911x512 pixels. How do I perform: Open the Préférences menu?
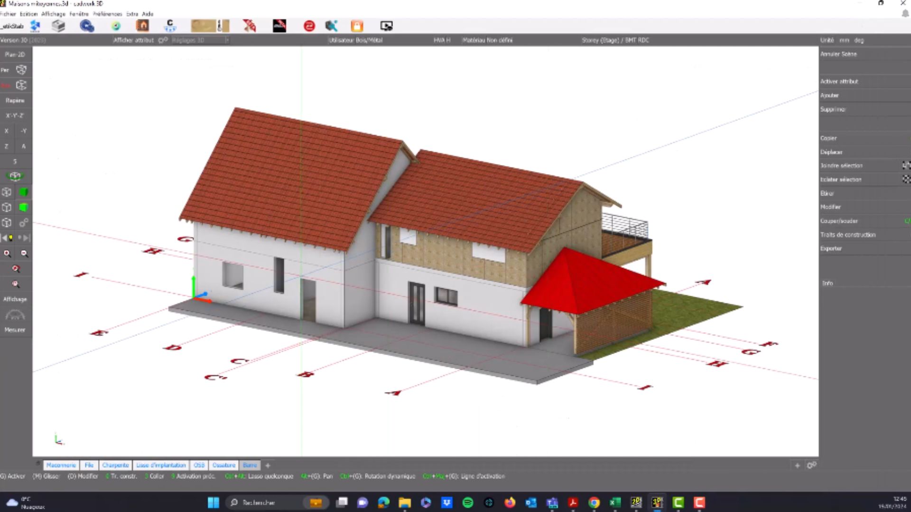click(x=107, y=14)
